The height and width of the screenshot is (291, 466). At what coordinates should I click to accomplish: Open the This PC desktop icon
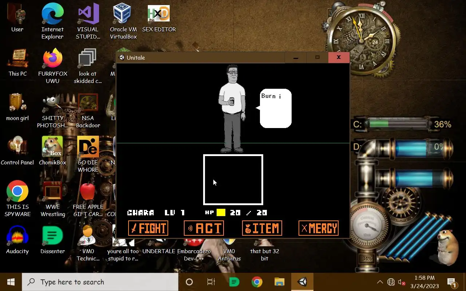pos(17,63)
